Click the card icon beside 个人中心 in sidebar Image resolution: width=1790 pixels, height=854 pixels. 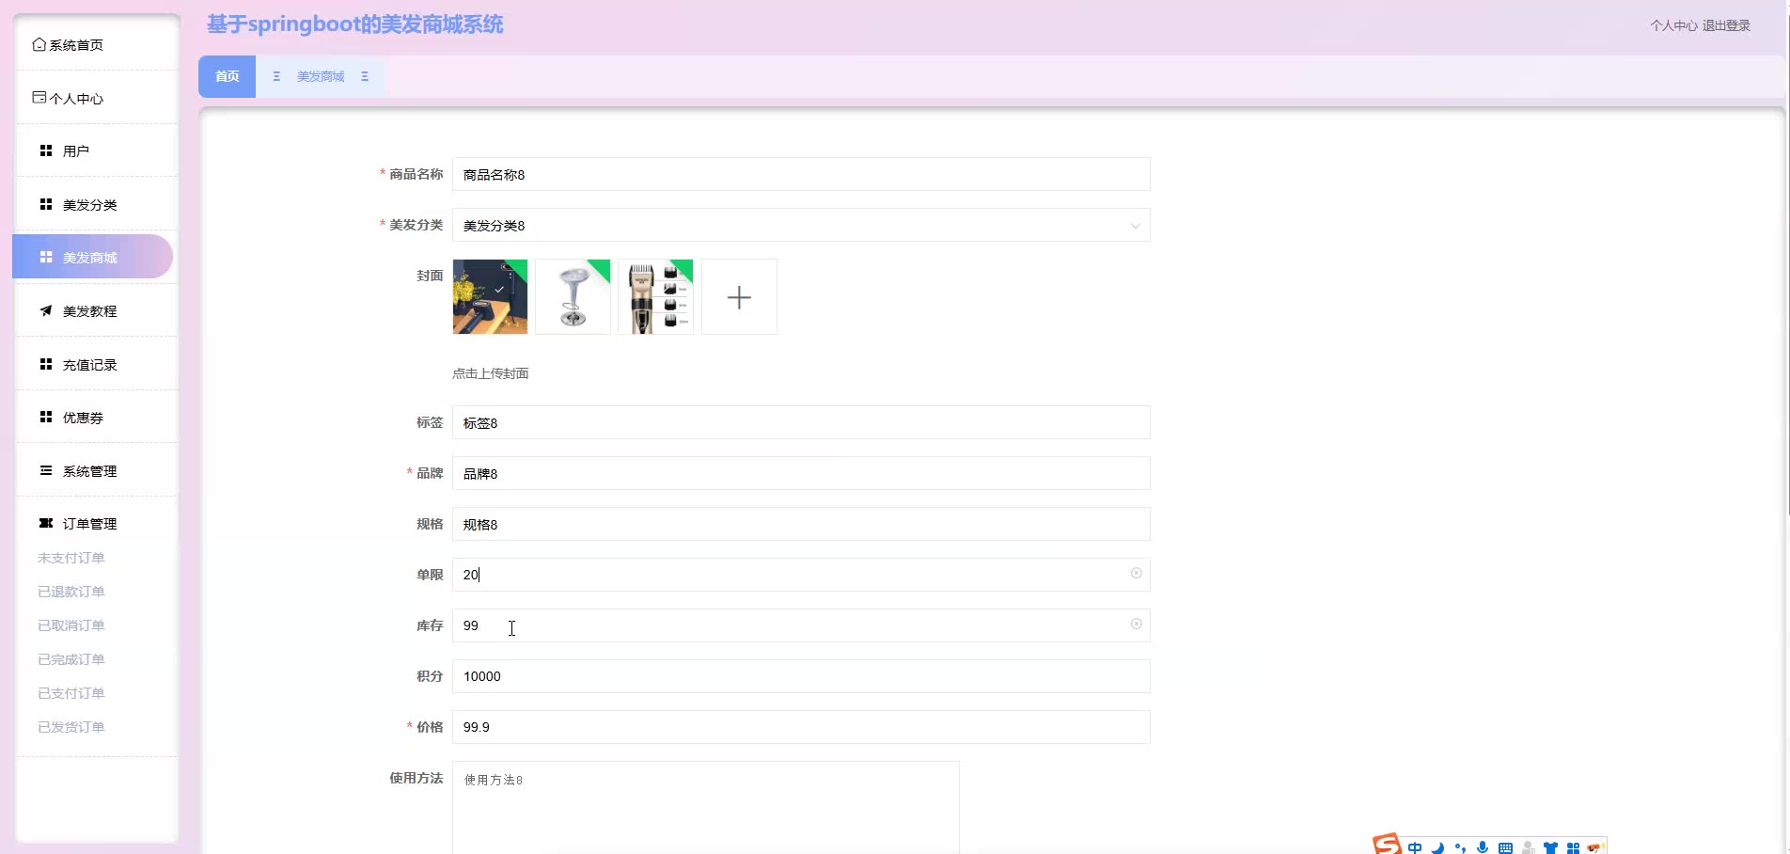coord(39,97)
